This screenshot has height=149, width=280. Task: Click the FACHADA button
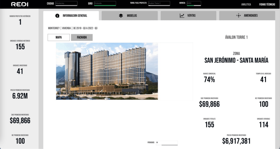(x=82, y=37)
